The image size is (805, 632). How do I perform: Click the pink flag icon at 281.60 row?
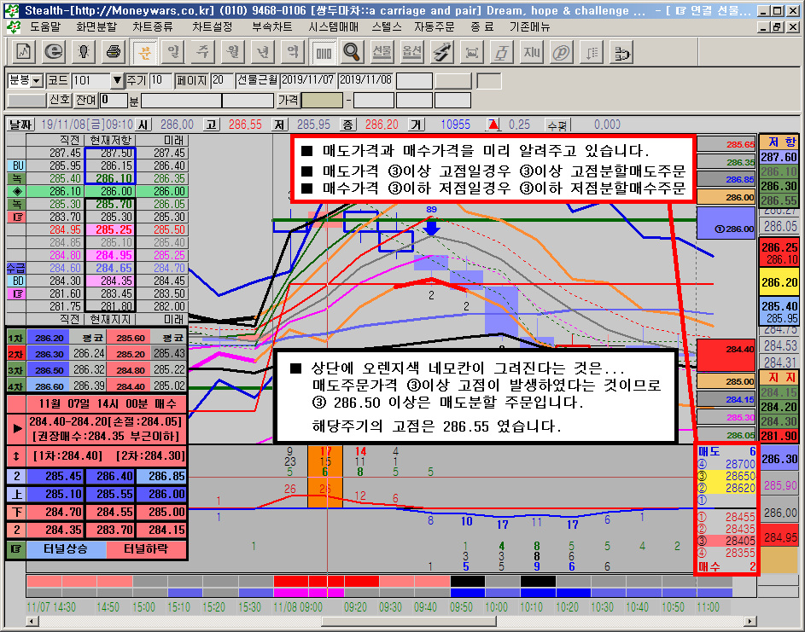point(16,293)
